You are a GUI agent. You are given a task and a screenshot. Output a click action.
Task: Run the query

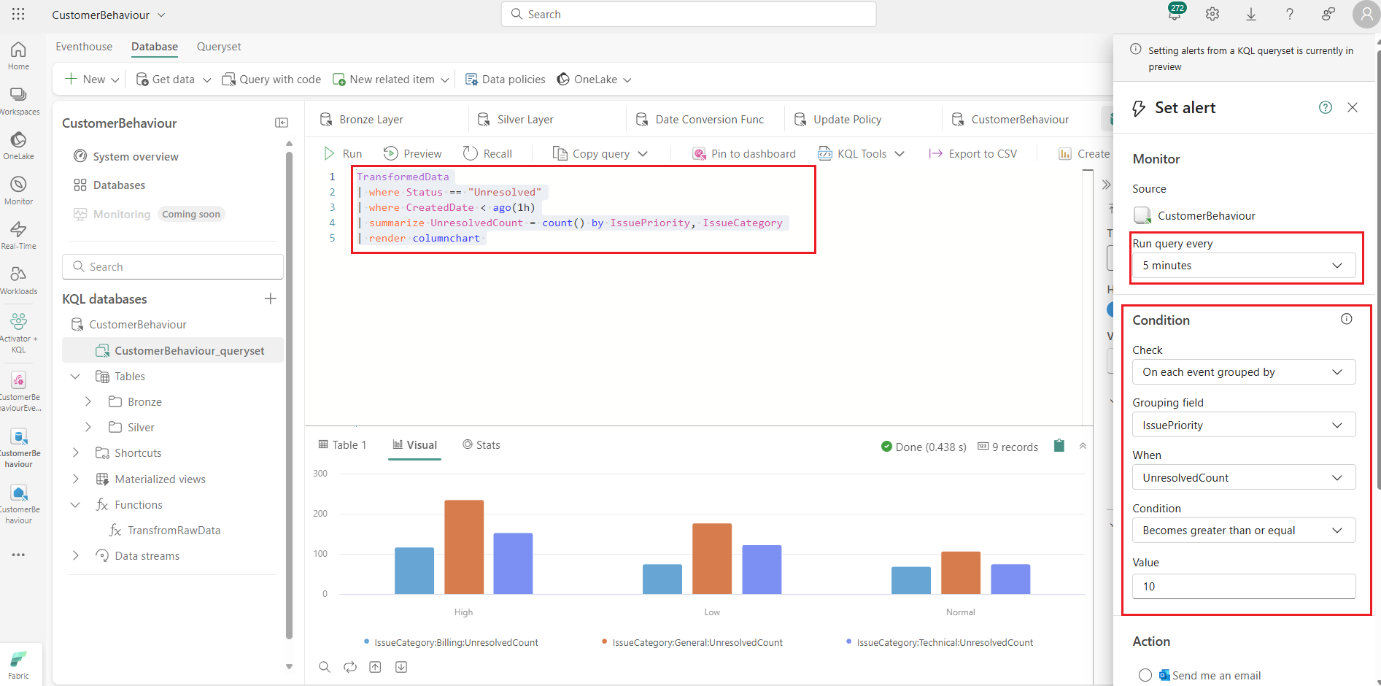(343, 153)
